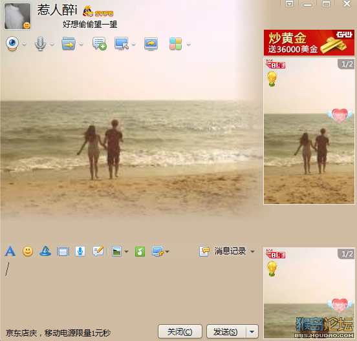Expand the 消息记录 dropdown arrow
This screenshot has height=341, width=357.
[252, 252]
